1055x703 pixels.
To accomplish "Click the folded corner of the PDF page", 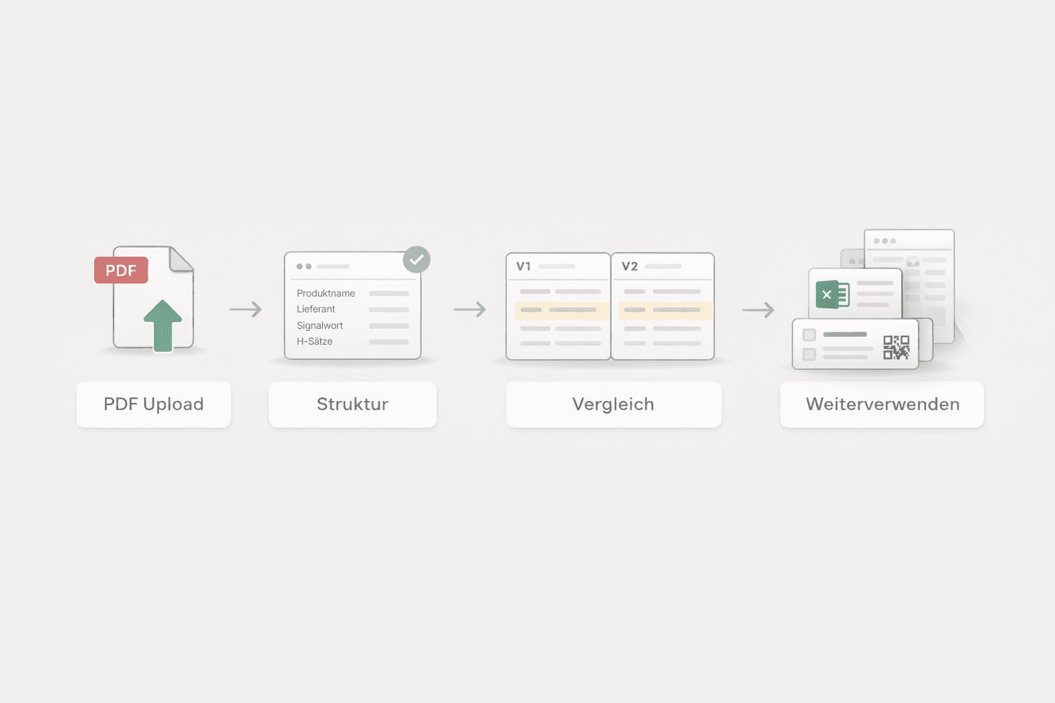I will click(x=180, y=260).
